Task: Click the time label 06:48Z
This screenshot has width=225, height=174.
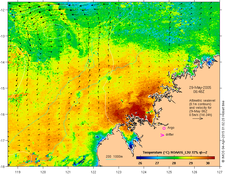Action: click(x=199, y=92)
